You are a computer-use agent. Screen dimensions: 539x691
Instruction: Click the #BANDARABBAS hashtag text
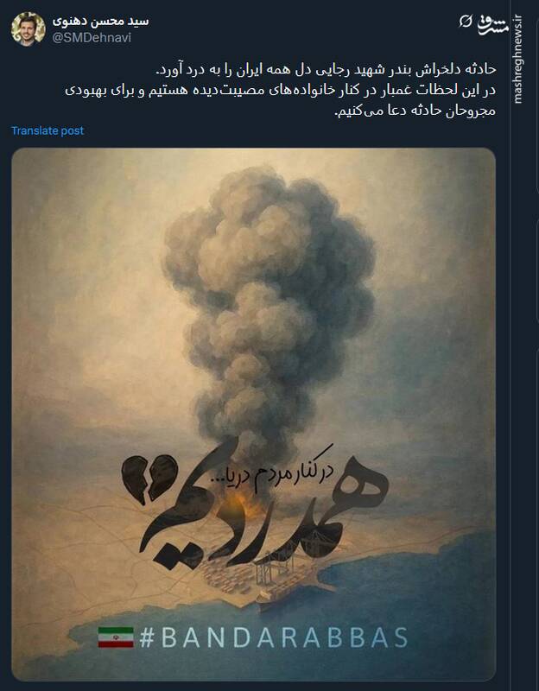(x=274, y=637)
